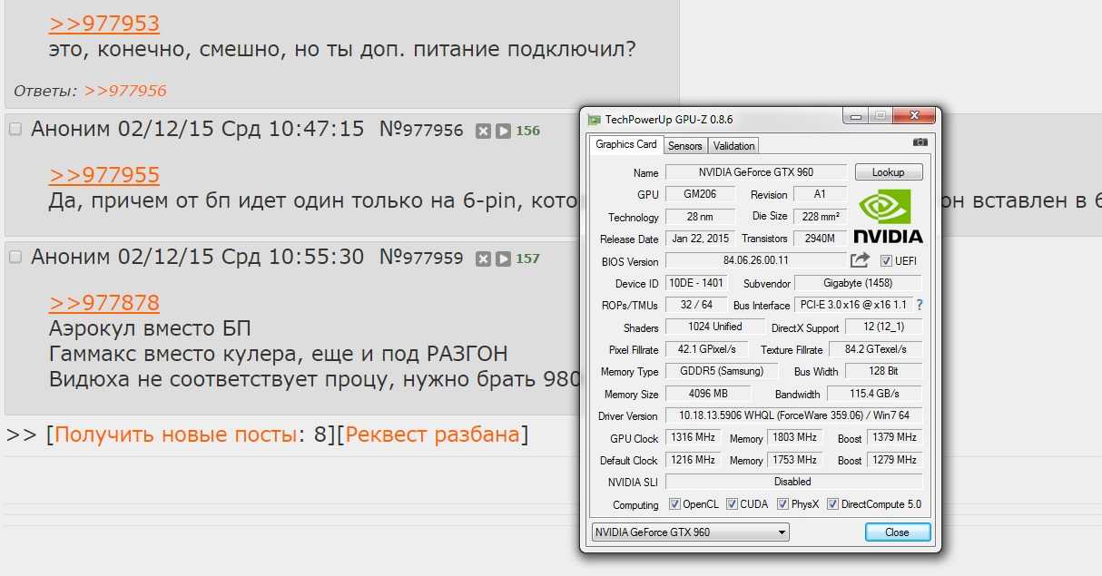Screen dimensions: 1102x576
Task: Open the NVIDIA GeForce GTX 960 GPU dropdown
Action: pyautogui.click(x=690, y=532)
